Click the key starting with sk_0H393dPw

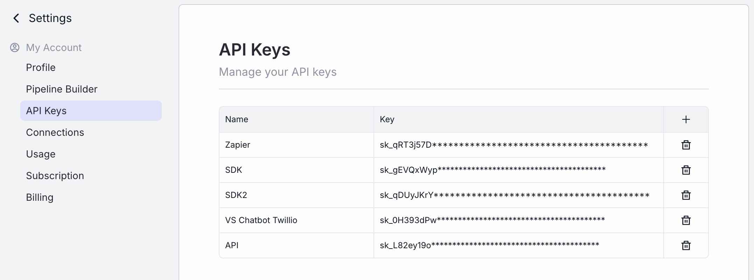[492, 220]
